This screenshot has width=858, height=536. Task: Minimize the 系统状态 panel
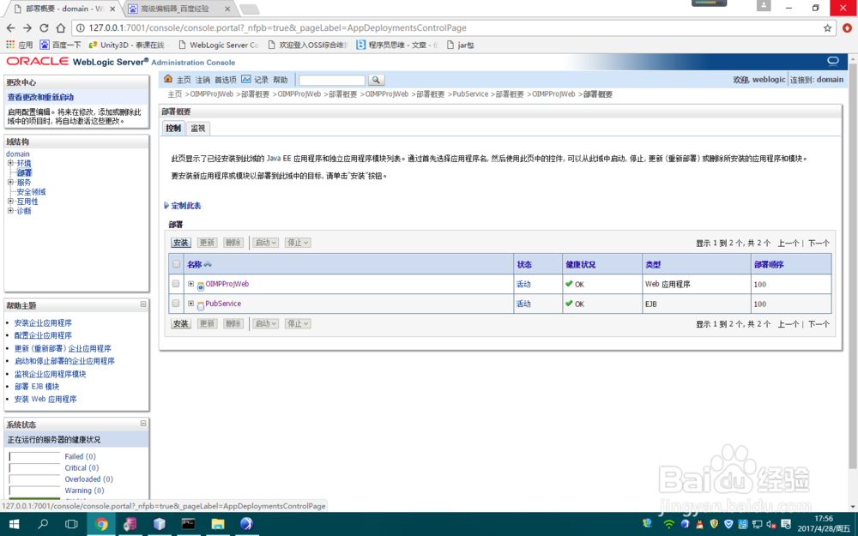pos(143,424)
